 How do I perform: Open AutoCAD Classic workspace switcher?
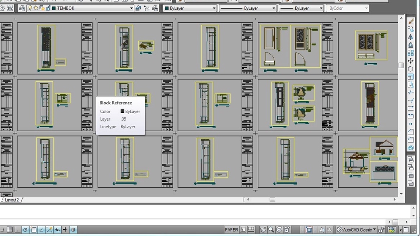(356, 229)
